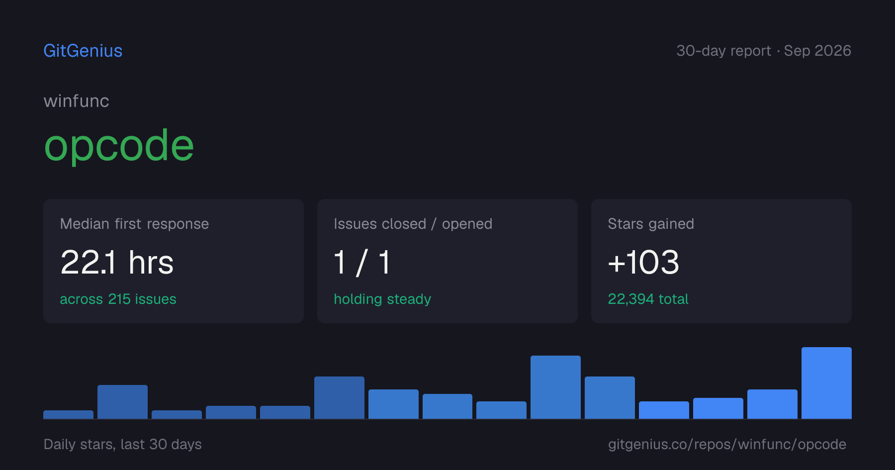895x470 pixels.
Task: Click the +103 stars value
Action: tap(643, 262)
